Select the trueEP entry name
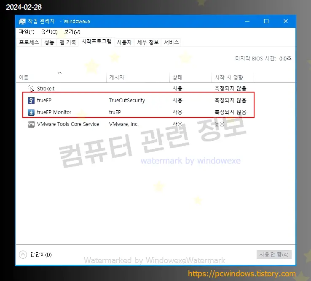This screenshot has height=281, width=311. point(44,101)
